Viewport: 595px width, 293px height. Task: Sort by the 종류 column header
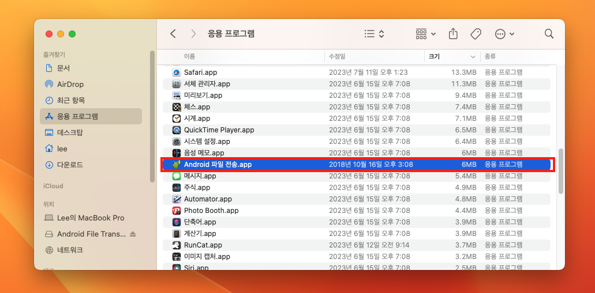[x=490, y=56]
